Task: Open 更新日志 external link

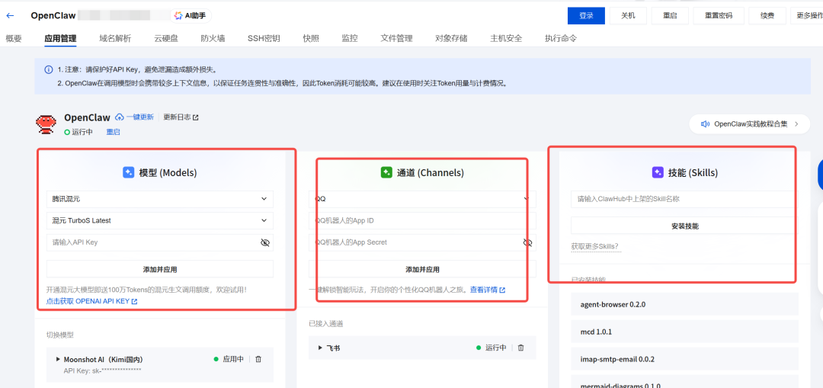Action: 181,117
